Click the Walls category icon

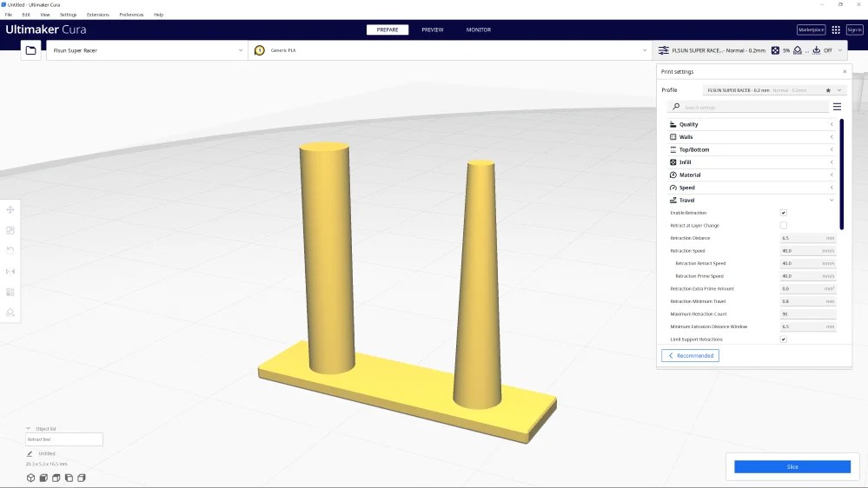(x=673, y=136)
